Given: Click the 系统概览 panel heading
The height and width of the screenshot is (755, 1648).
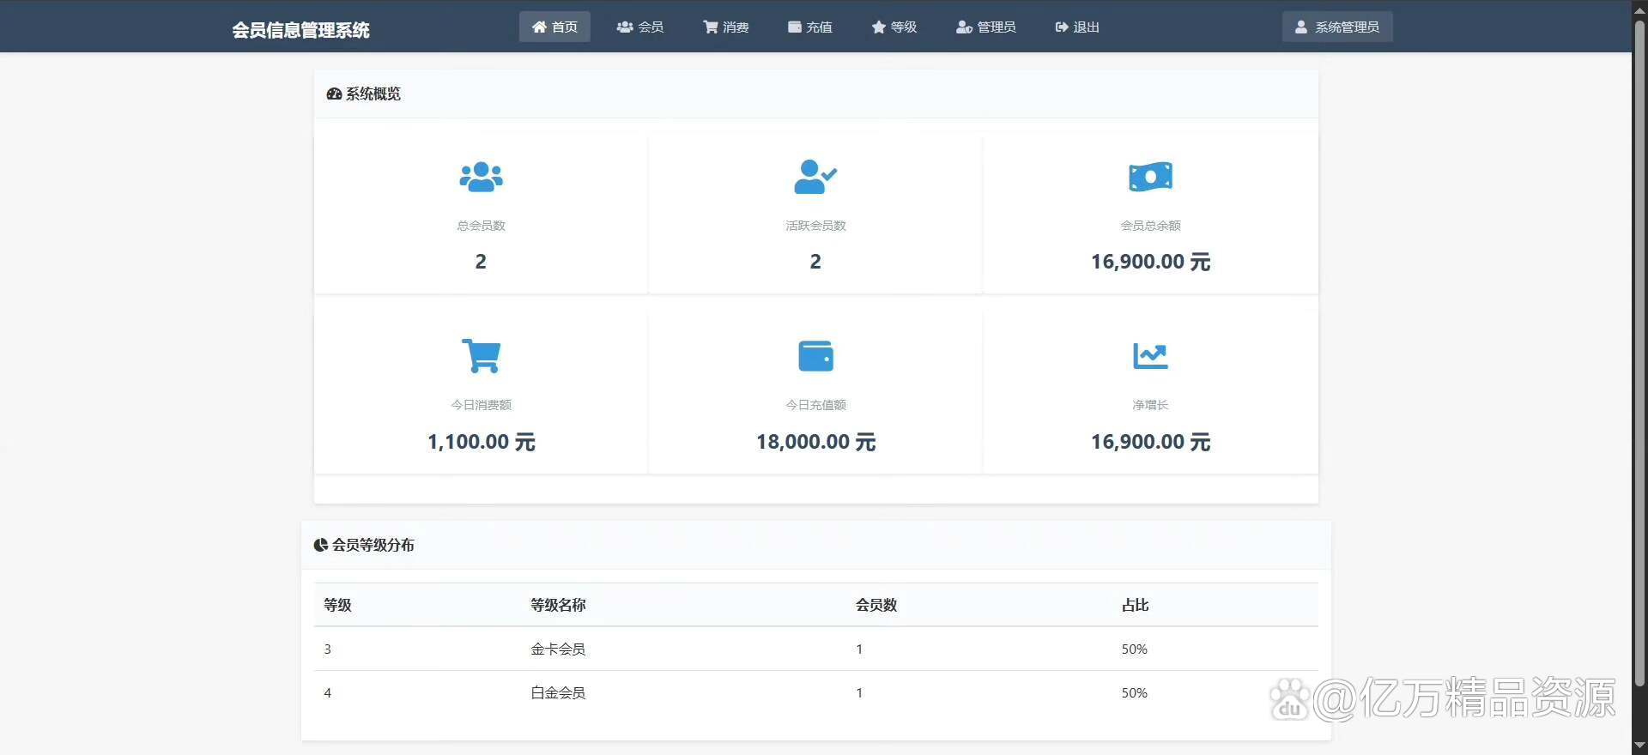Looking at the screenshot, I should 373,94.
